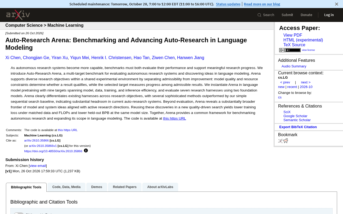Bookmark via the Reddit icon

coord(286,141)
